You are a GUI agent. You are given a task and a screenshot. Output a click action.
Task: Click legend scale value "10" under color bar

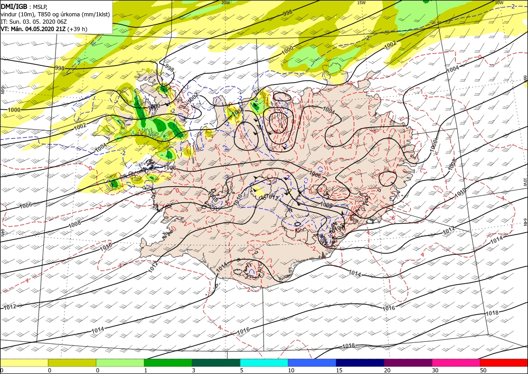[x=291, y=370]
